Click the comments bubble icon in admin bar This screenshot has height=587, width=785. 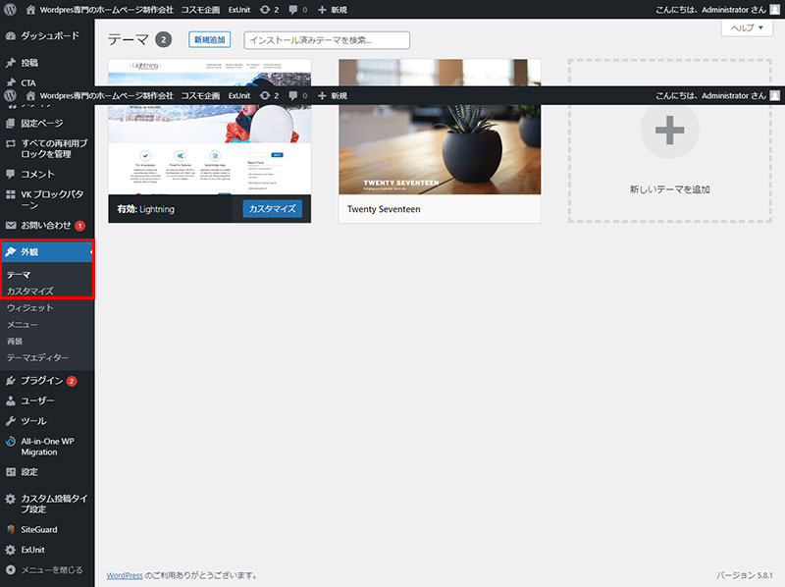[x=294, y=9]
